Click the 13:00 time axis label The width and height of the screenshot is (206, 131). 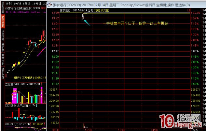click(x=122, y=130)
